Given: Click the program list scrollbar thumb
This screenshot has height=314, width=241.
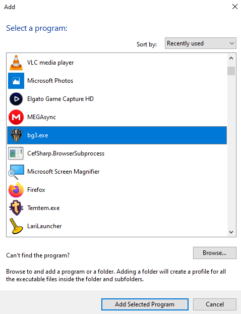Looking at the screenshot, I should coord(231,71).
